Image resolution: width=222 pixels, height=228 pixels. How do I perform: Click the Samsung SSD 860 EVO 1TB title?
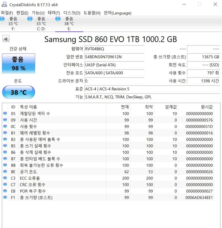coord(110,39)
